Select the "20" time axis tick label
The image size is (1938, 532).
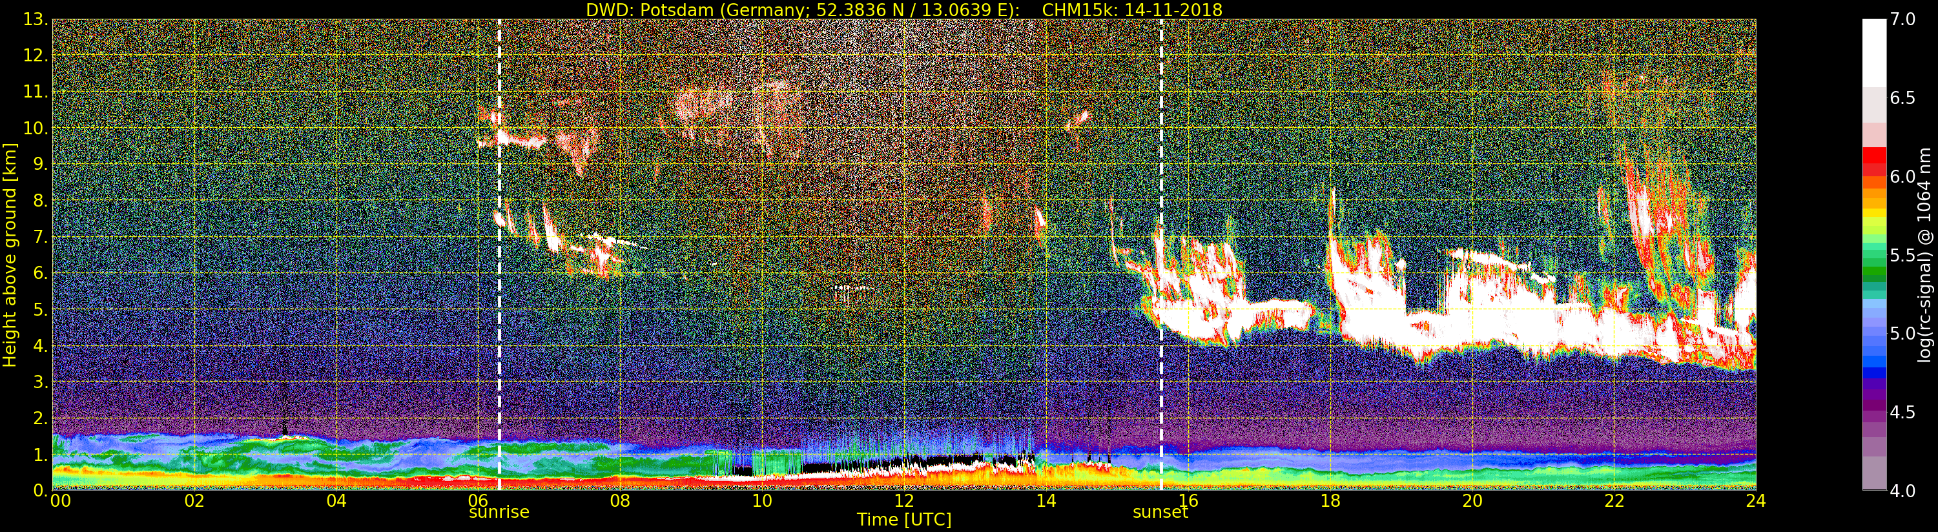[1472, 500]
